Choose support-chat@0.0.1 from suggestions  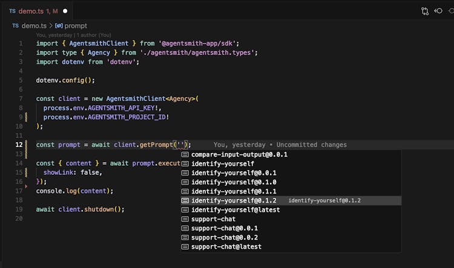click(x=291, y=228)
